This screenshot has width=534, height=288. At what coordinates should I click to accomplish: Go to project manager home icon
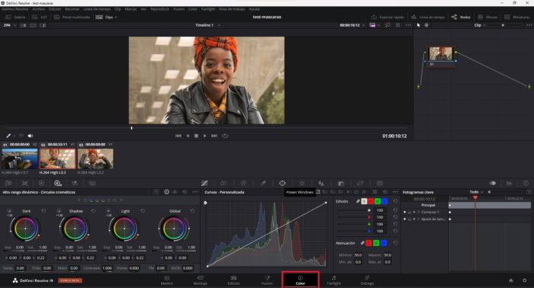511,280
